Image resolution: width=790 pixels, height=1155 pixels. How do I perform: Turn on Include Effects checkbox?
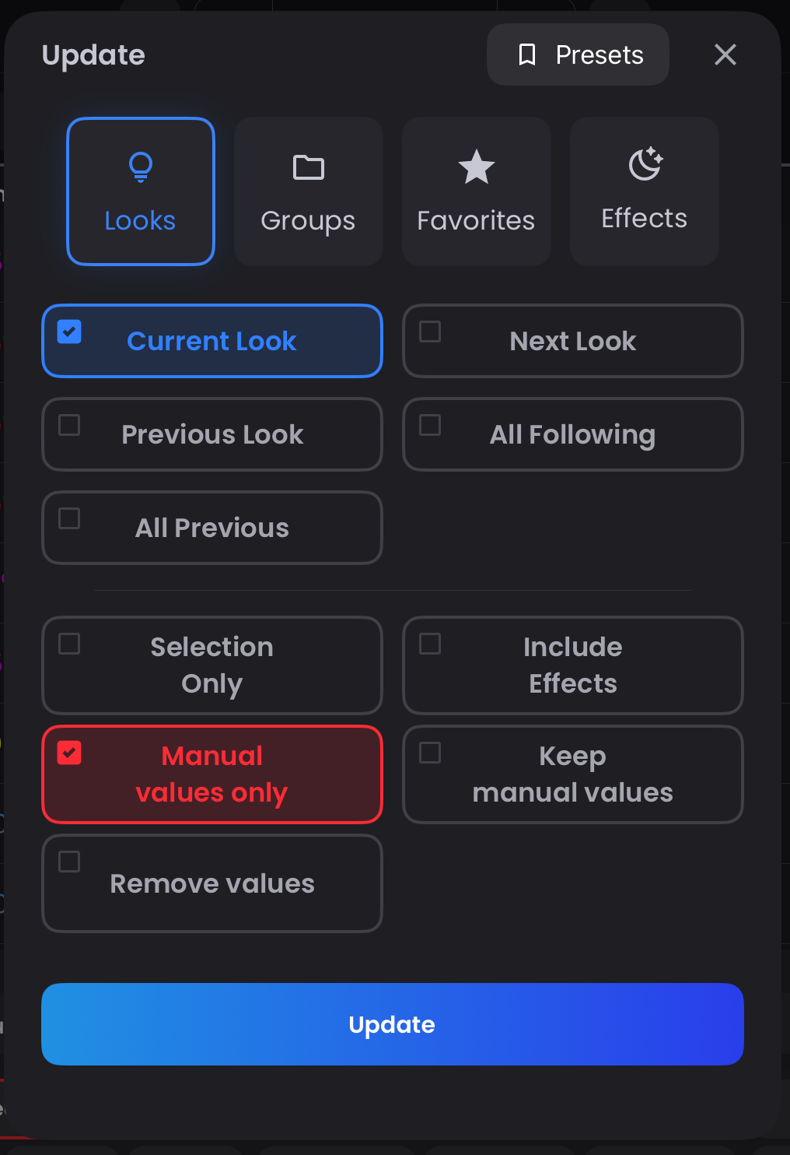pos(430,644)
